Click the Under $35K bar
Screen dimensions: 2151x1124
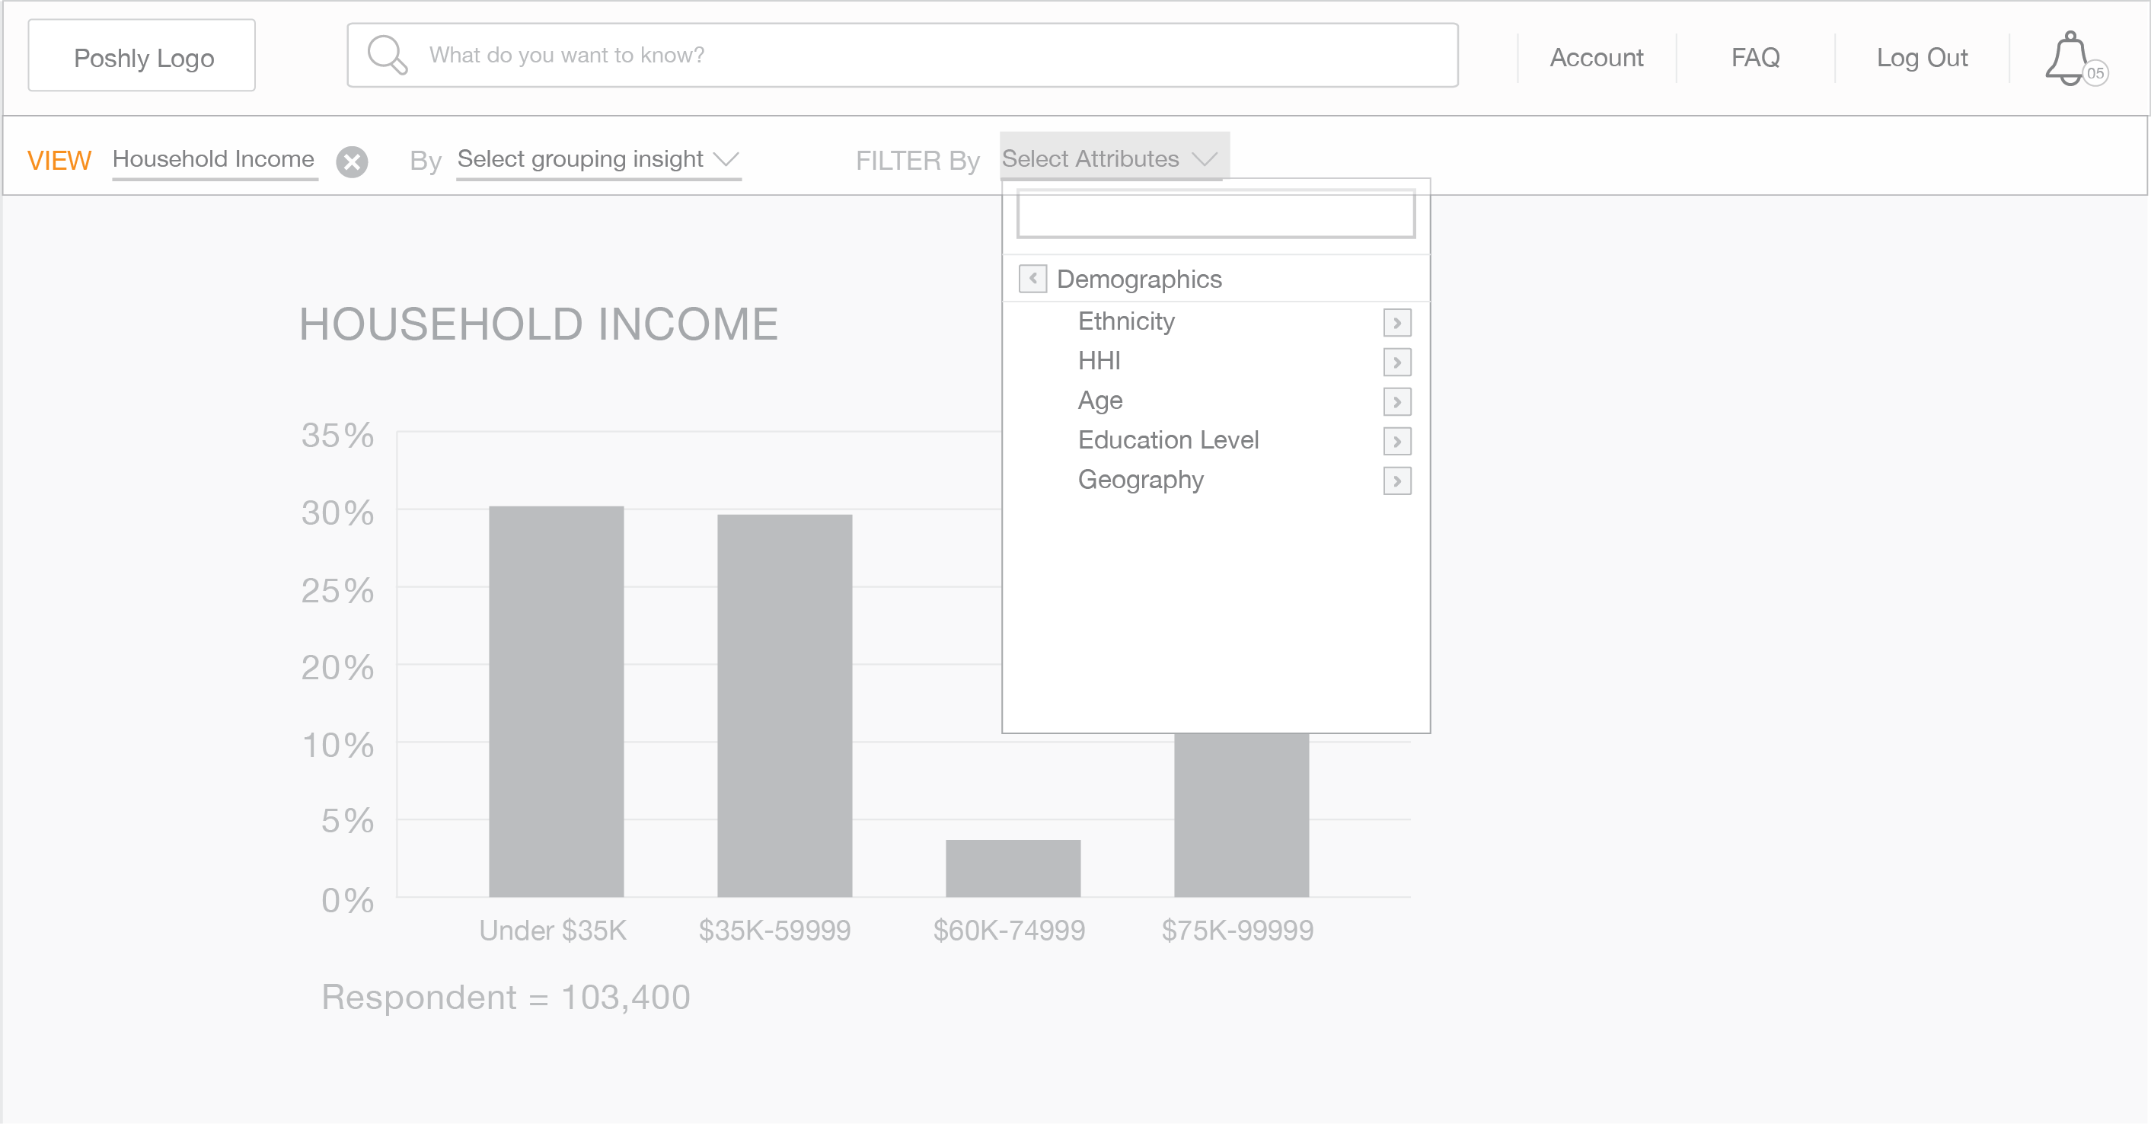(556, 701)
